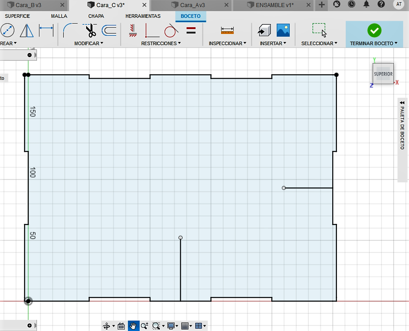Image resolution: width=409 pixels, height=331 pixels.
Task: Select the sketch origin point
Action: coord(28,301)
